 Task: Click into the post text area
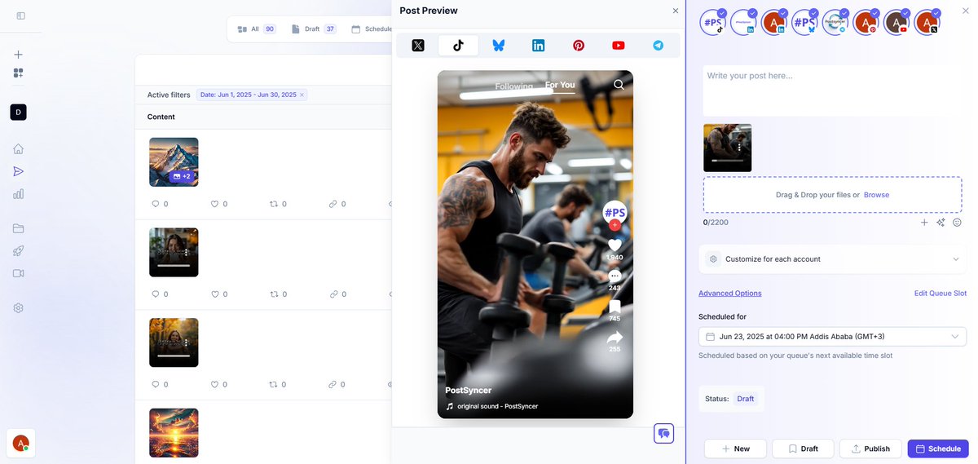[x=832, y=90]
